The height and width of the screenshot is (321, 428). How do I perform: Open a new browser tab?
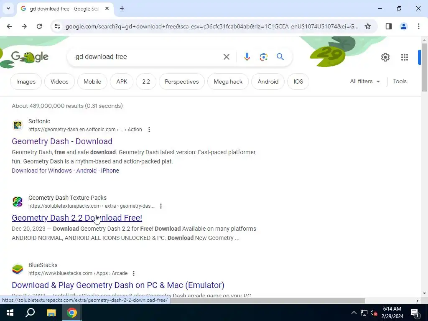coord(122,8)
